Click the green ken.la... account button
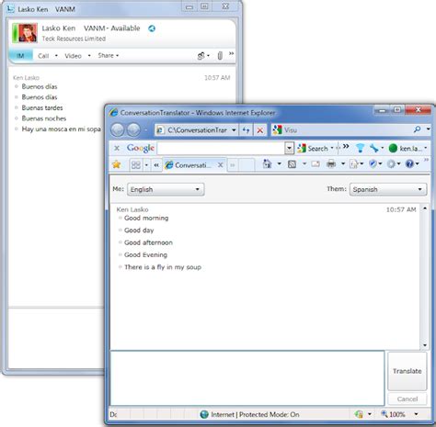The image size is (436, 427). point(407,149)
